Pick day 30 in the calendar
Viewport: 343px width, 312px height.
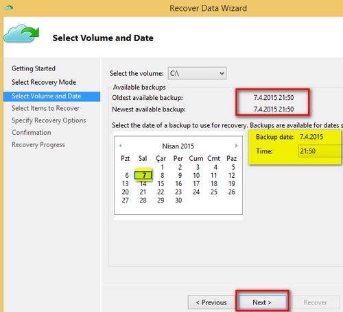pyautogui.click(x=178, y=200)
